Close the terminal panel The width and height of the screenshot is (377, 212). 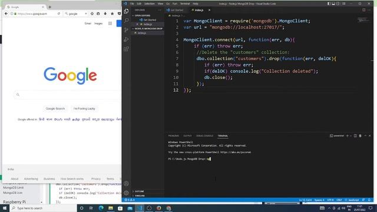pos(370,136)
